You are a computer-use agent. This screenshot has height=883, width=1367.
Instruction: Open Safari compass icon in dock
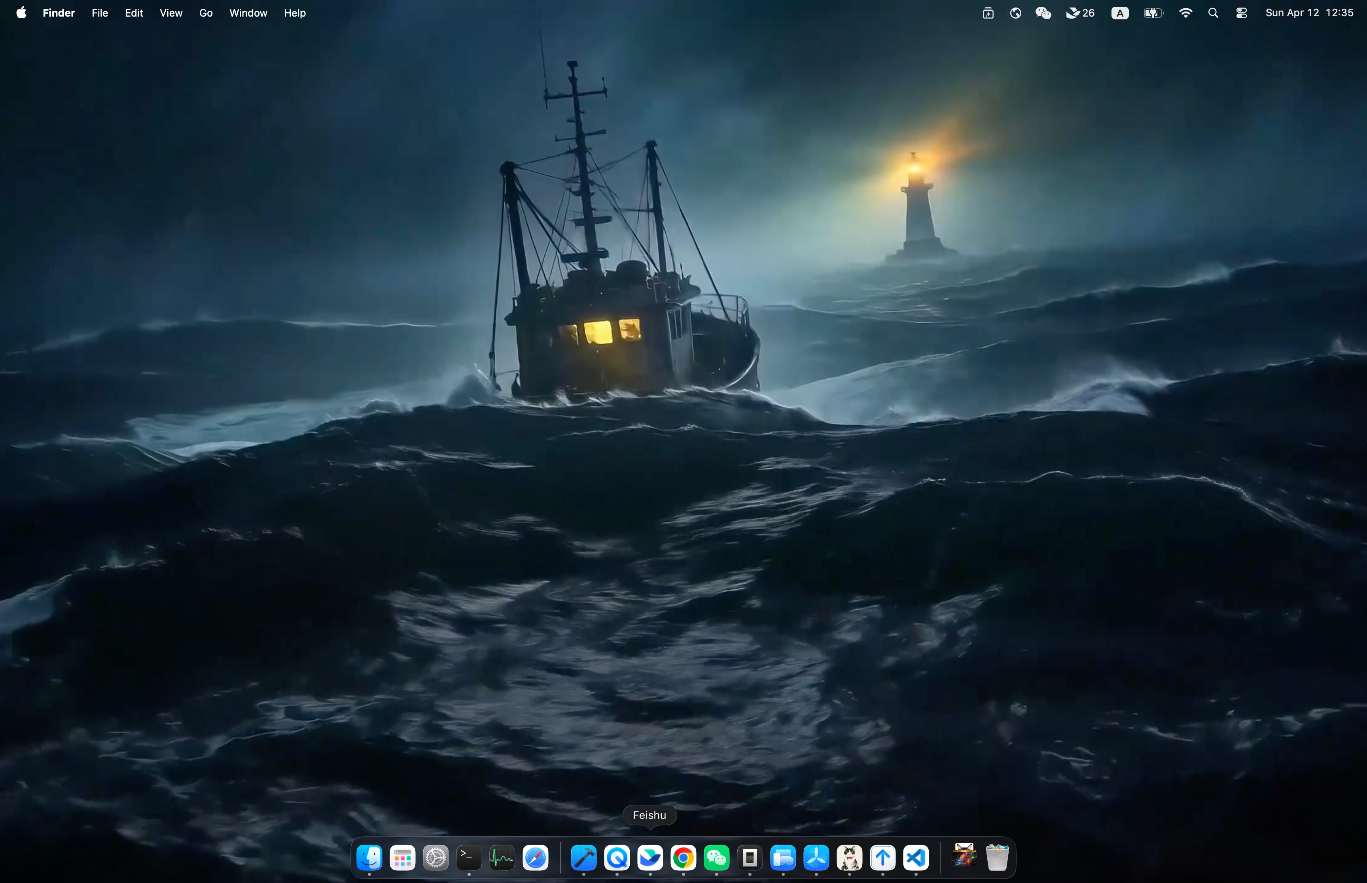[535, 858]
